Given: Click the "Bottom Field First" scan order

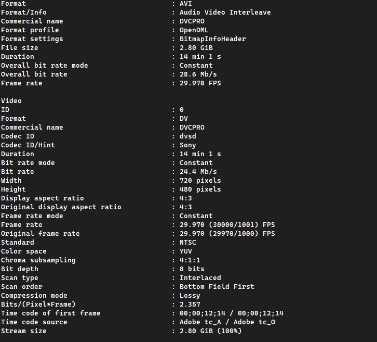Looking at the screenshot, I should click(217, 286).
